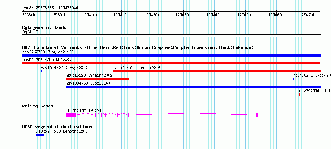This screenshot has width=331, height=149.
Task: Click the RefSeq Genes track title
Action: pyautogui.click(x=38, y=106)
